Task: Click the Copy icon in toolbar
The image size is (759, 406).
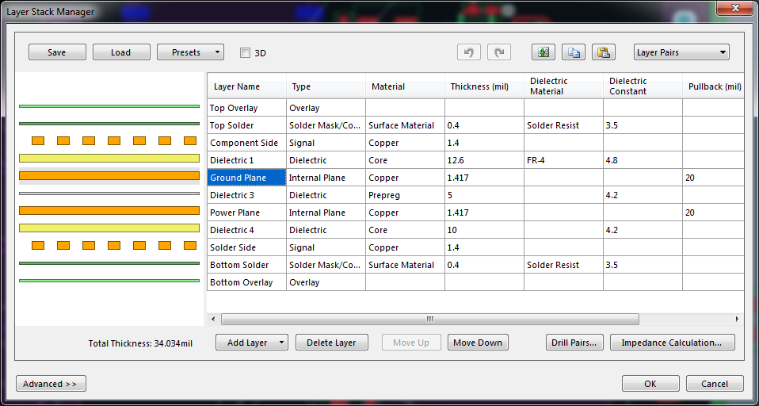Action: tap(574, 52)
